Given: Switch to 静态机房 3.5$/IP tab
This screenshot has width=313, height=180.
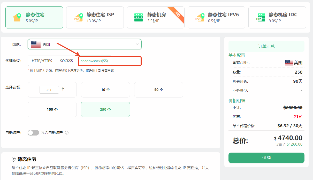Looking at the screenshot, I should [156, 17].
